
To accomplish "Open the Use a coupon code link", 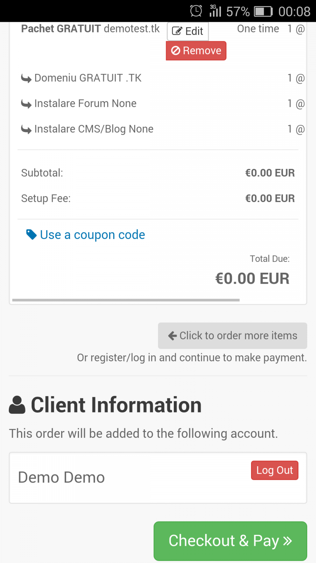I will coord(92,235).
